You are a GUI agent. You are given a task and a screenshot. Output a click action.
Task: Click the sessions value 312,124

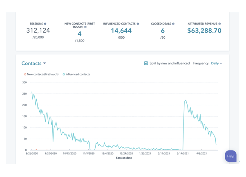(x=38, y=31)
